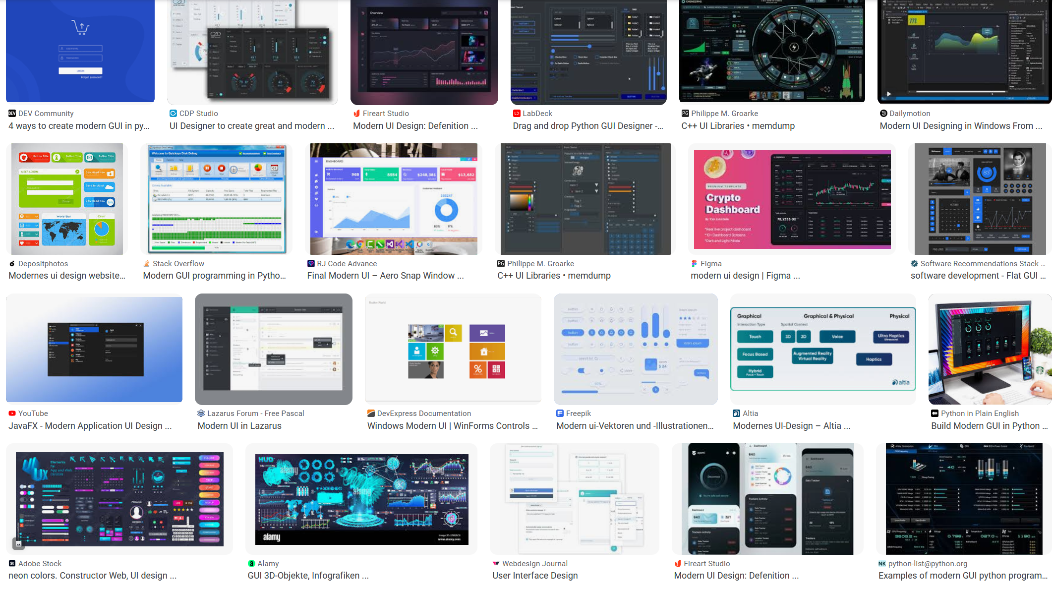
Task: Open 'Build Modern GUI in Python' link
Action: (989, 426)
